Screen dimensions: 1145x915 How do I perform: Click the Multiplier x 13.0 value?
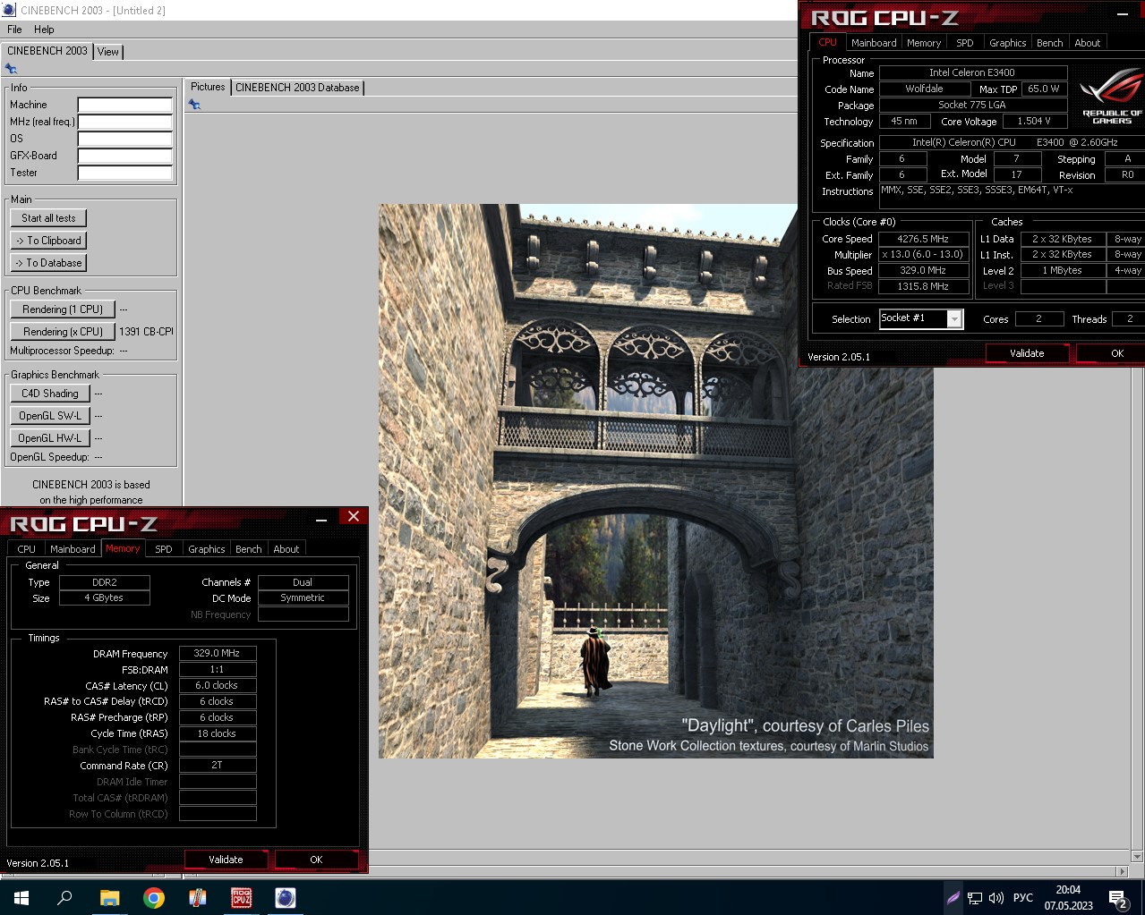[922, 254]
